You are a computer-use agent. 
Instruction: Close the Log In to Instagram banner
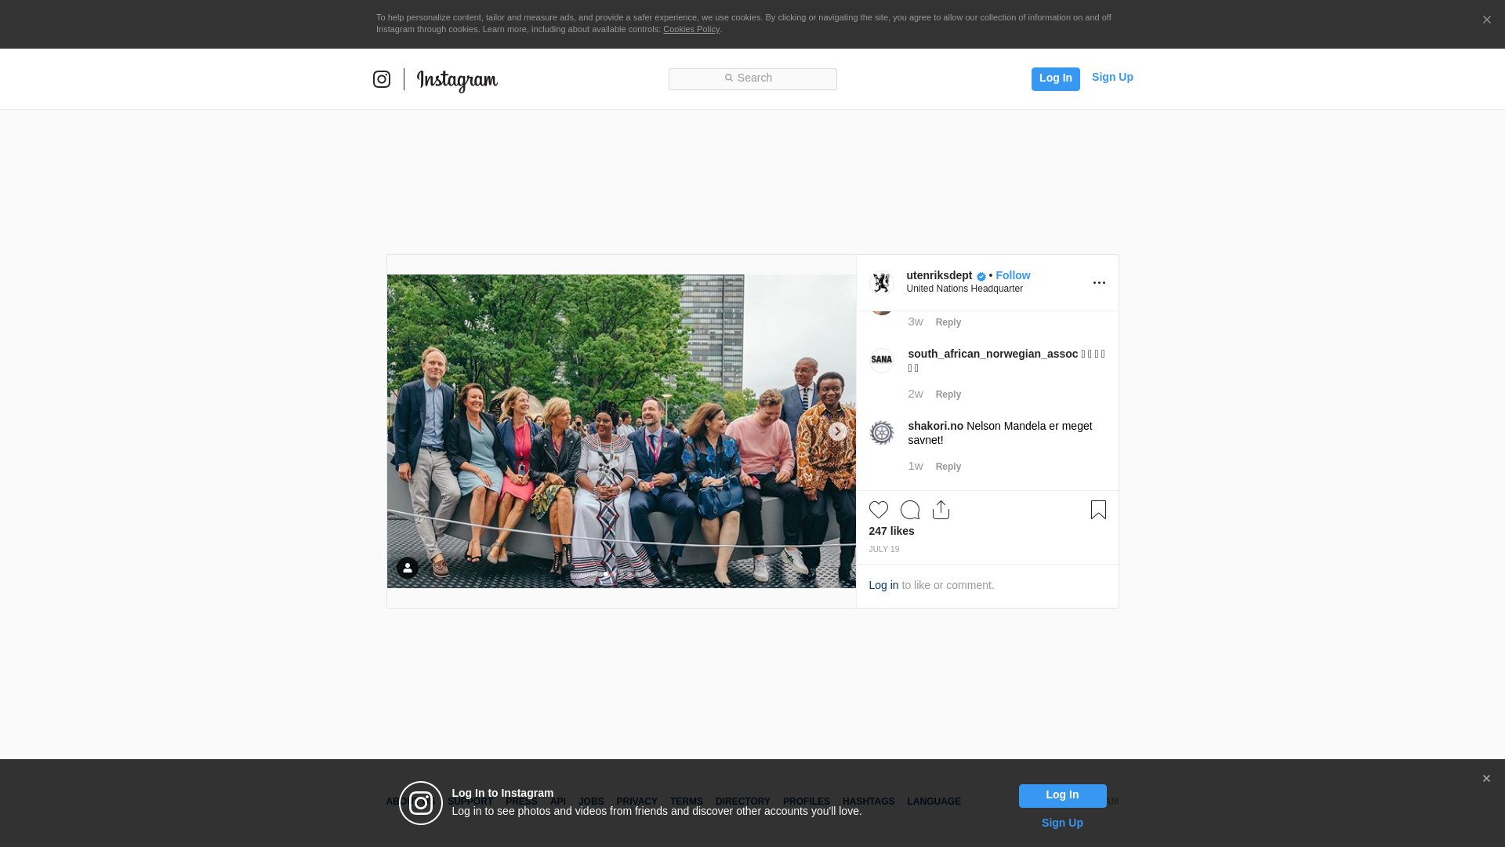click(1486, 779)
